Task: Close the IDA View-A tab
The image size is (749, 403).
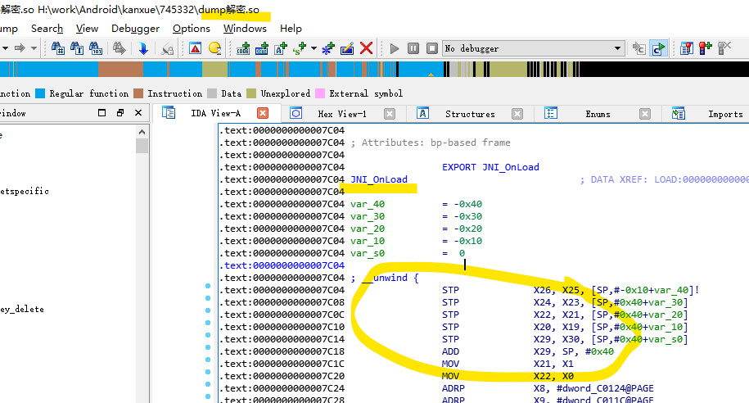Action: coord(263,113)
